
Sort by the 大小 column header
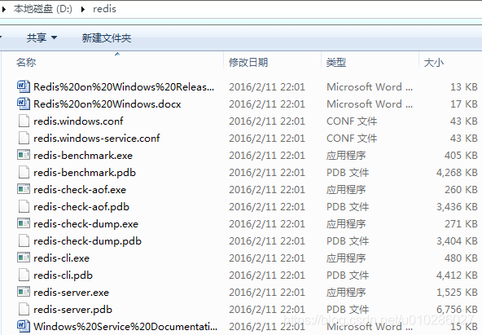coord(434,63)
